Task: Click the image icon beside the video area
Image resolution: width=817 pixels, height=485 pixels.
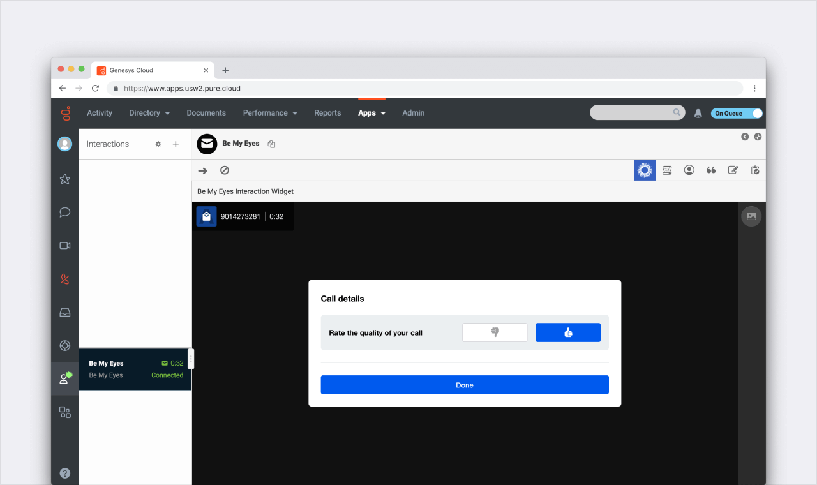Action: 751,216
